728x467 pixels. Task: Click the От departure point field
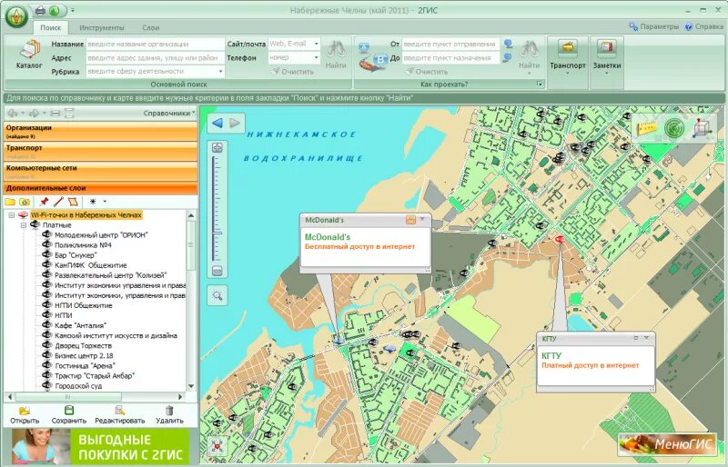[x=450, y=44]
